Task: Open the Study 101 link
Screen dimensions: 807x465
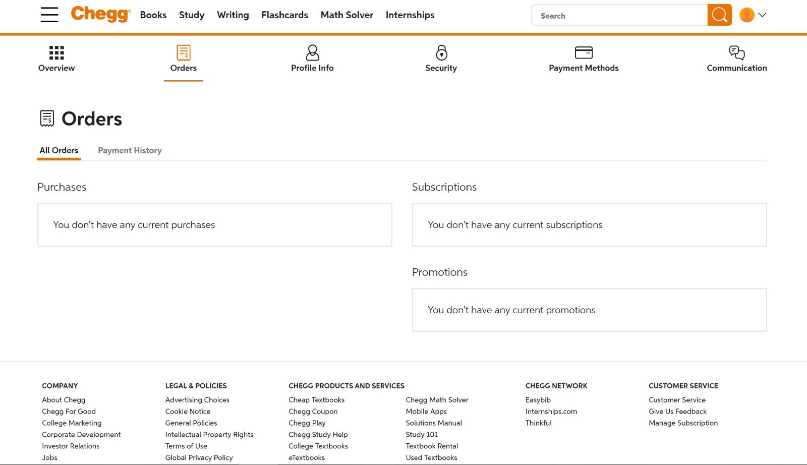Action: [x=422, y=435]
